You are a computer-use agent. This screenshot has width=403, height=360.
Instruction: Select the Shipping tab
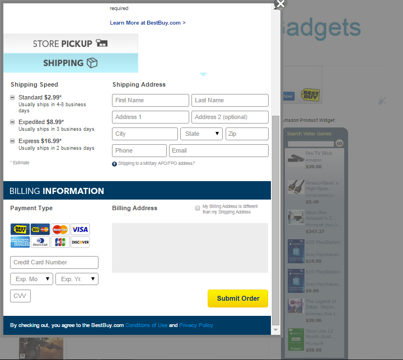pyautogui.click(x=71, y=63)
